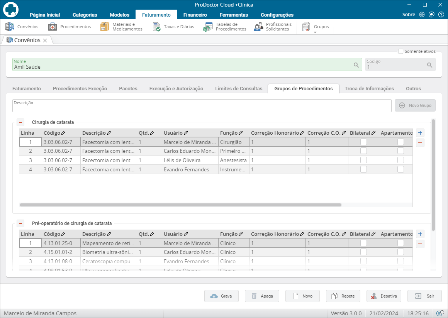Select the cell with code 4.13.01.25-0
Image resolution: width=448 pixels, height=318 pixels.
coord(61,243)
